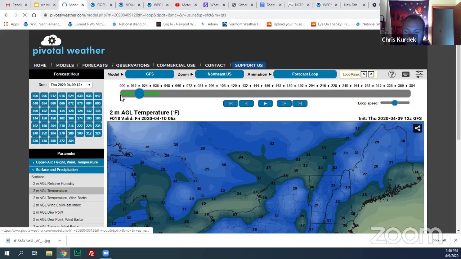Go back in the browser
The width and height of the screenshot is (461, 259).
[x=6, y=15]
